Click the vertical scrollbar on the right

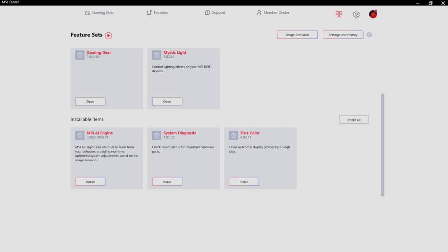(x=382, y=145)
